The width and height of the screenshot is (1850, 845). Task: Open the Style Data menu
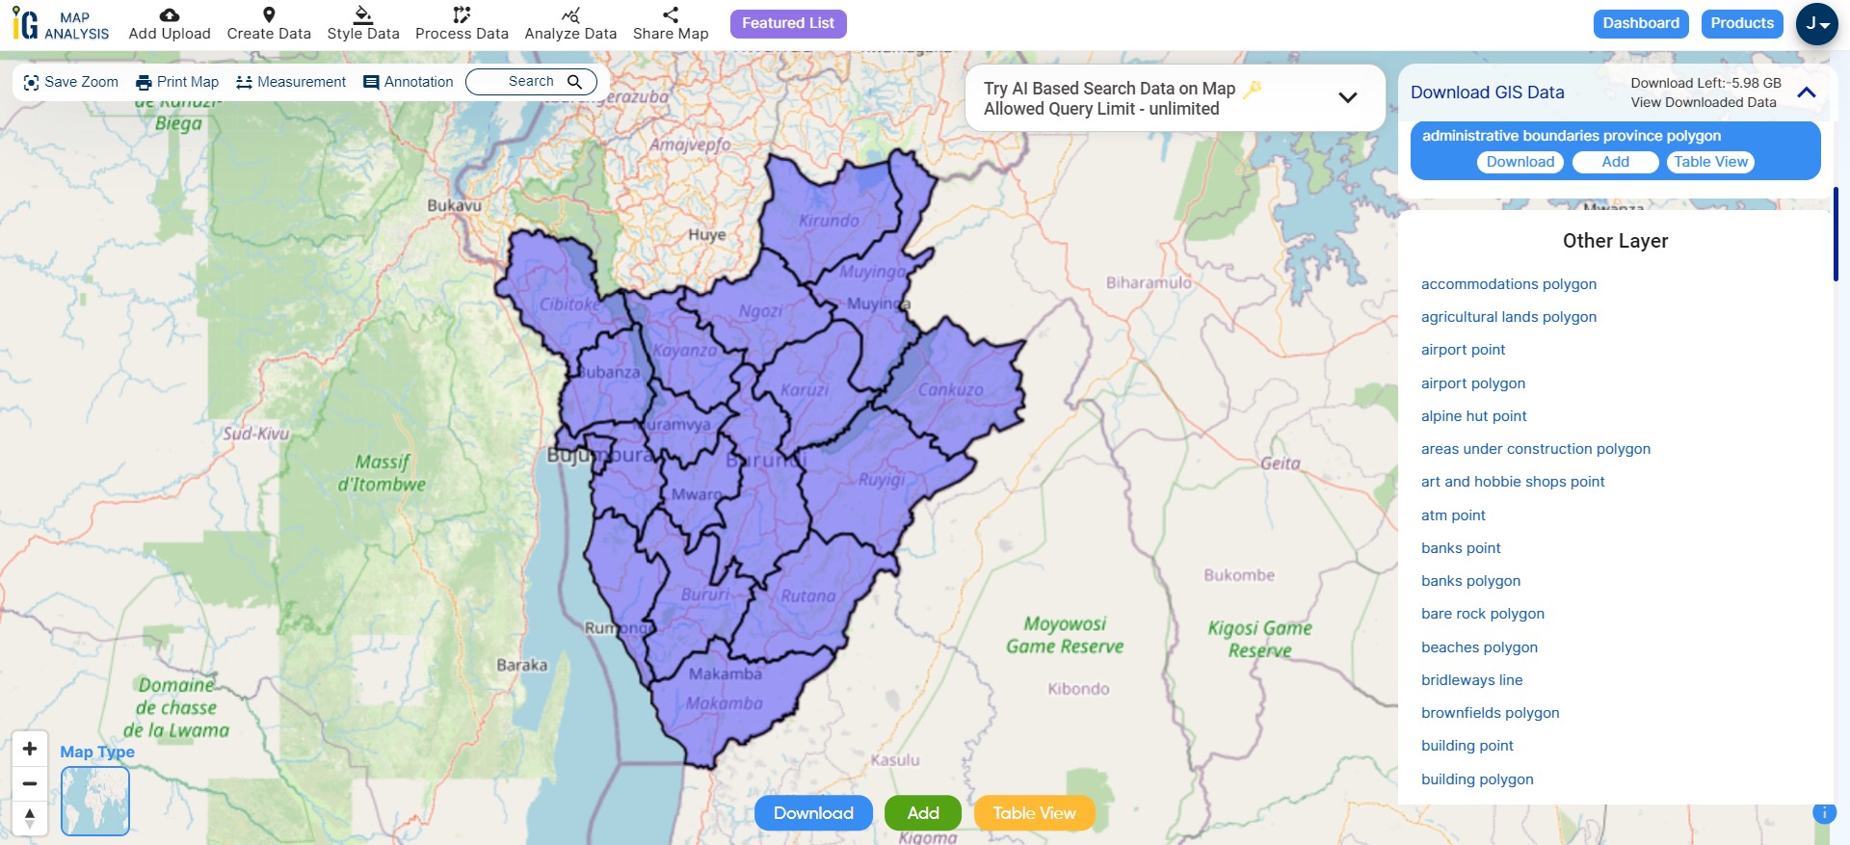[363, 24]
